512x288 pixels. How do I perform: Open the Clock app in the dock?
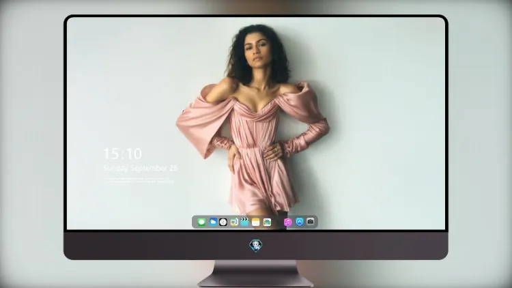pos(223,222)
